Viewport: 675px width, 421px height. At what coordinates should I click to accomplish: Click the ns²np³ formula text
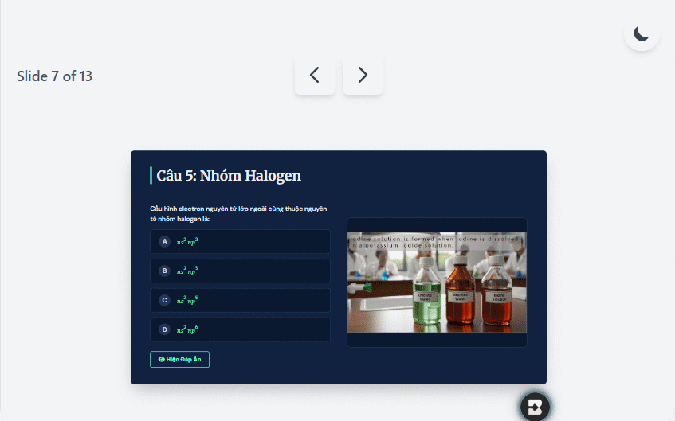(x=187, y=271)
